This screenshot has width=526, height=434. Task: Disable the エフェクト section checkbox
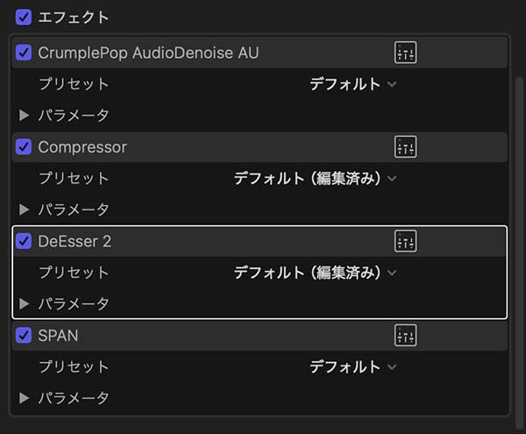click(x=24, y=17)
